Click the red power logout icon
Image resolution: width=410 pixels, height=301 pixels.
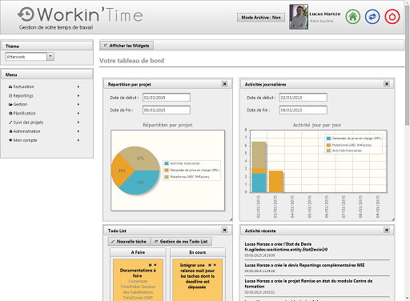tap(392, 17)
